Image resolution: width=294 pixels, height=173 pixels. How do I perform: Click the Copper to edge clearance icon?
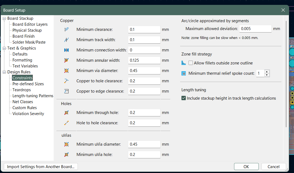pos(66,91)
